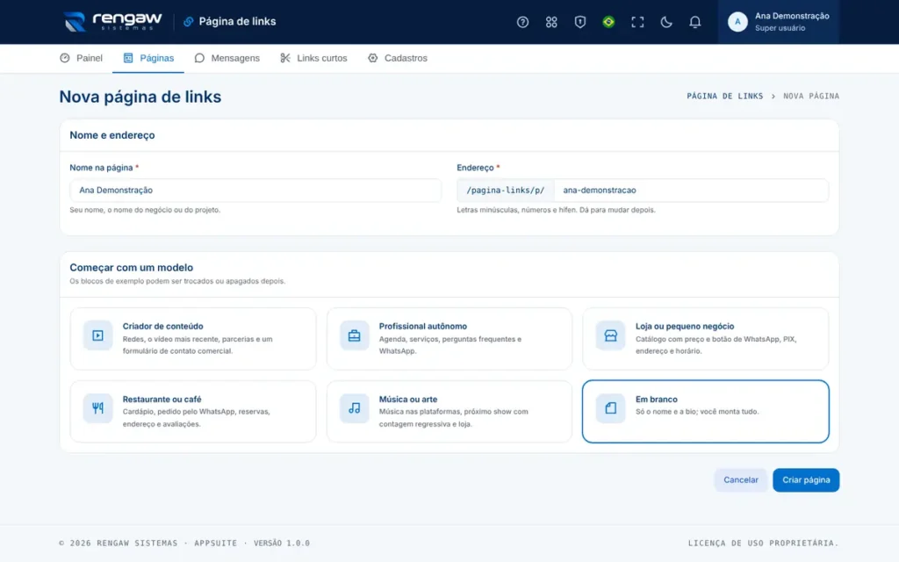Screen dimensions: 899x562
Task: Open the apps grid icon
Action: (551, 22)
